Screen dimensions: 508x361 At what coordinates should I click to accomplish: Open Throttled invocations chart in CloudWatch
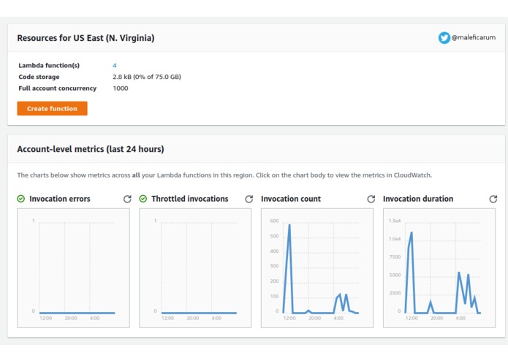(195, 268)
